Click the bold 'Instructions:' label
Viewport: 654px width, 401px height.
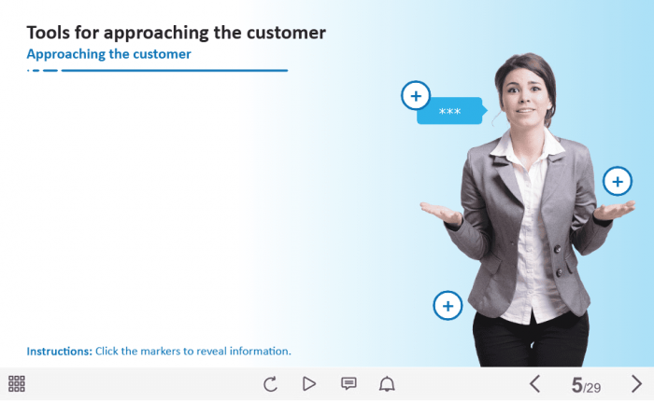pos(60,352)
